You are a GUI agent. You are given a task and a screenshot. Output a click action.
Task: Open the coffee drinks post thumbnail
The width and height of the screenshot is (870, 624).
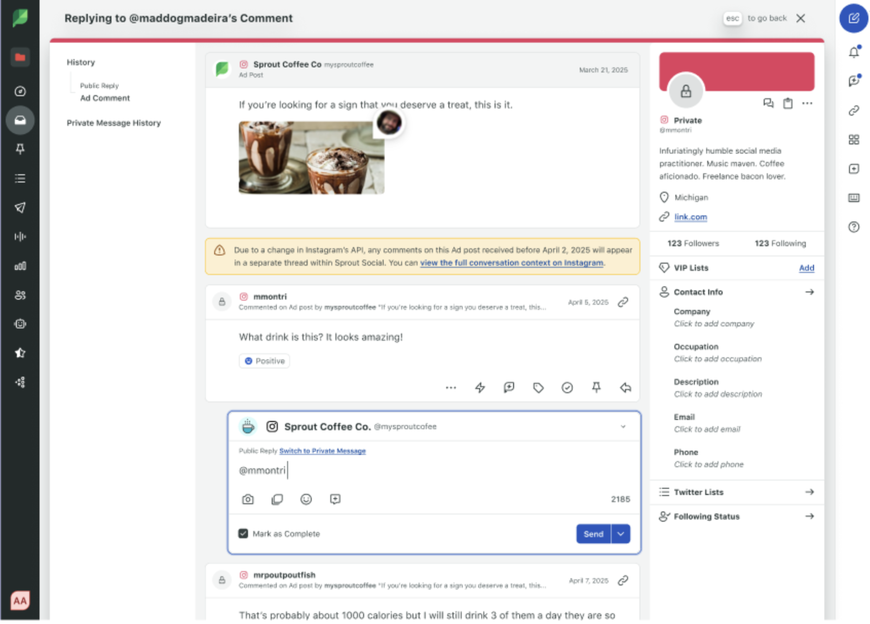click(311, 157)
